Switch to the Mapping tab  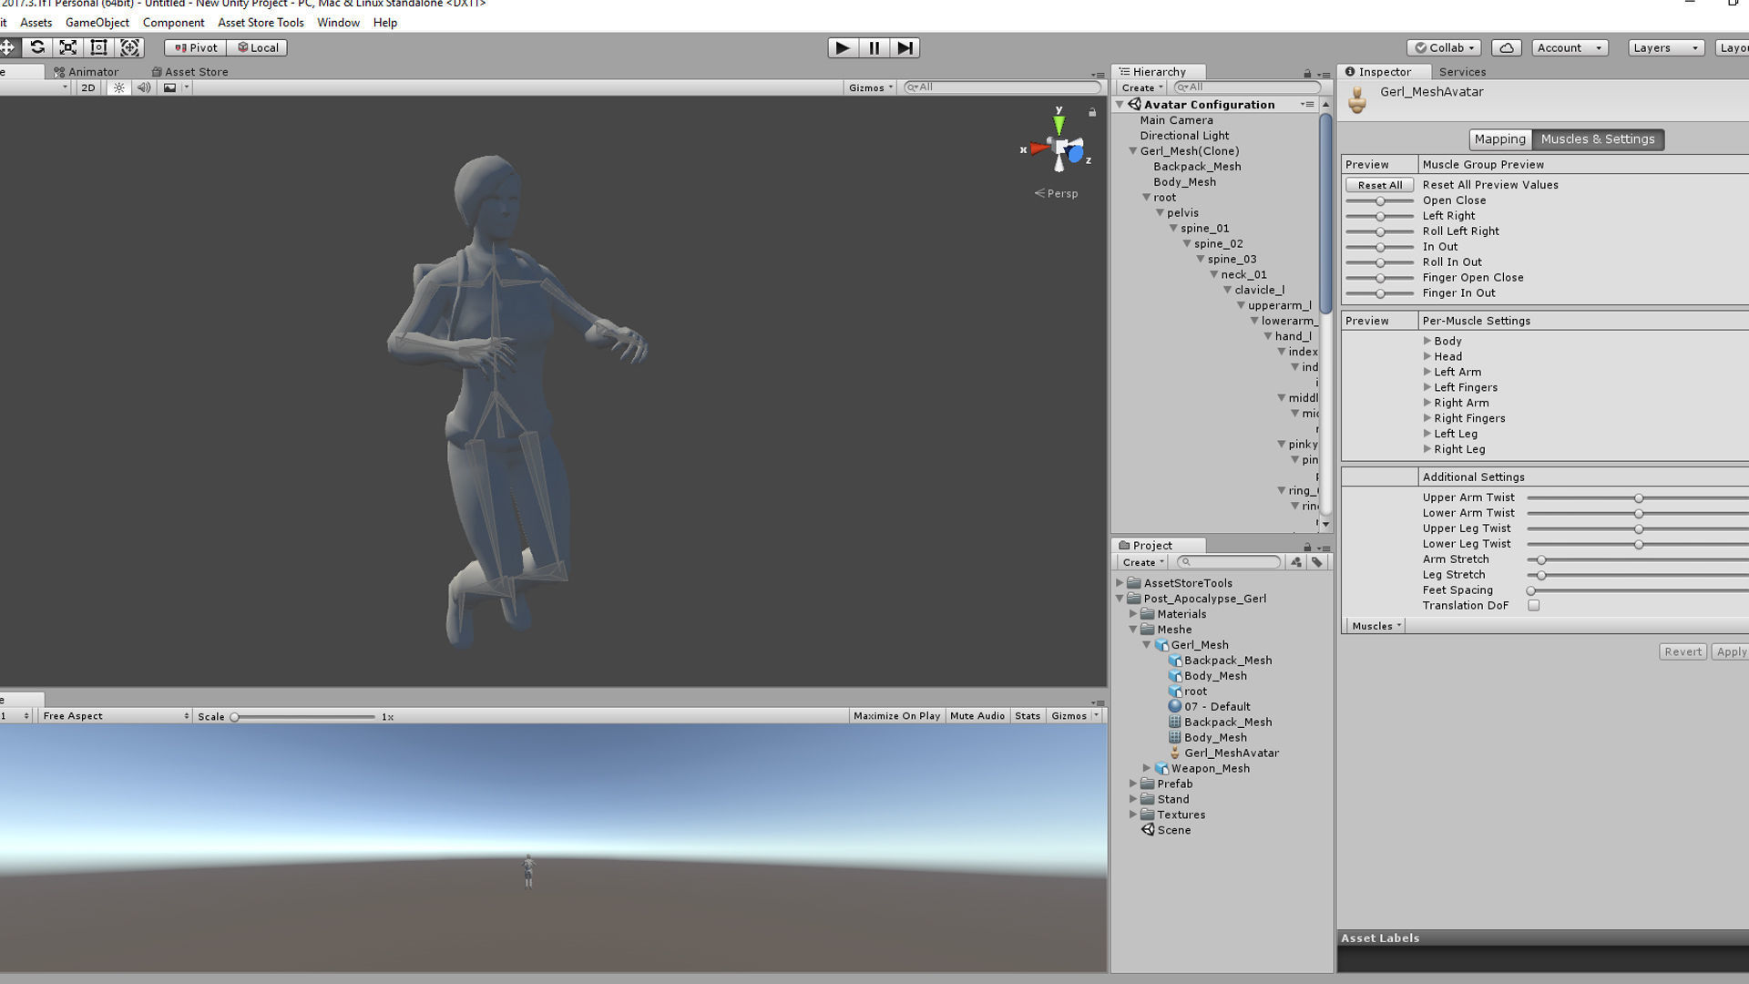pyautogui.click(x=1499, y=139)
